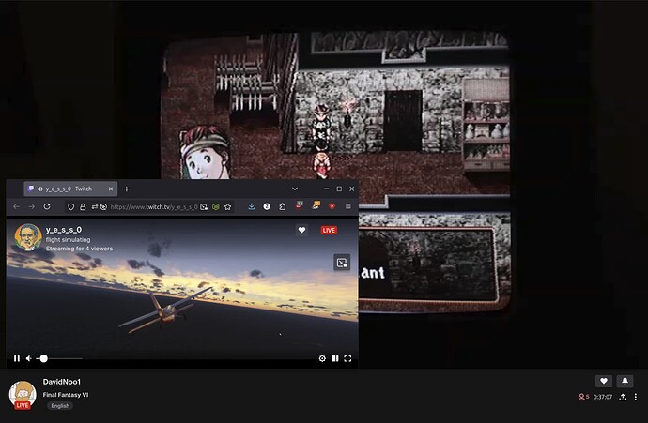Viewport: 648px width, 423px height.
Task: Toggle theatre mode in the player
Action: pyautogui.click(x=335, y=358)
